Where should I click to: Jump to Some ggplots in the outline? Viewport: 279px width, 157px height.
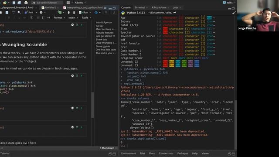(x=103, y=46)
